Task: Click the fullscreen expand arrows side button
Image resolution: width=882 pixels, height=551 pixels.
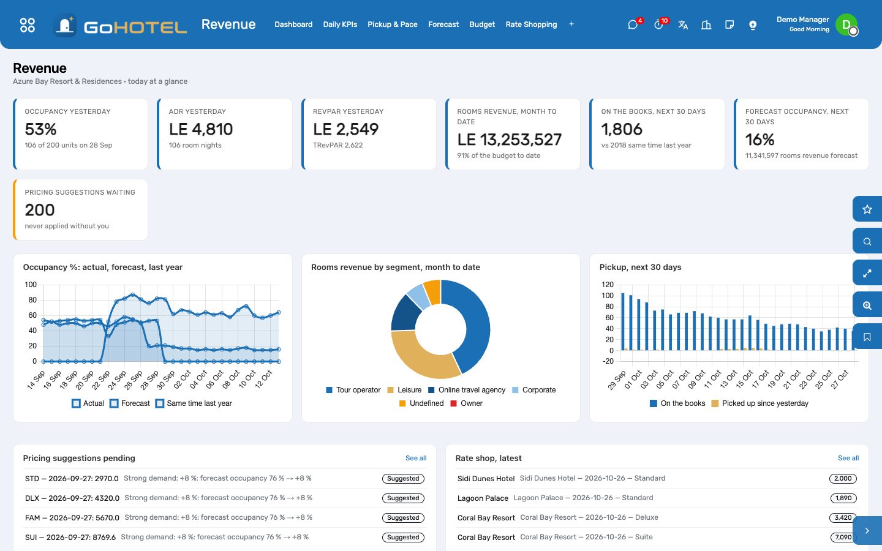Action: pyautogui.click(x=867, y=273)
